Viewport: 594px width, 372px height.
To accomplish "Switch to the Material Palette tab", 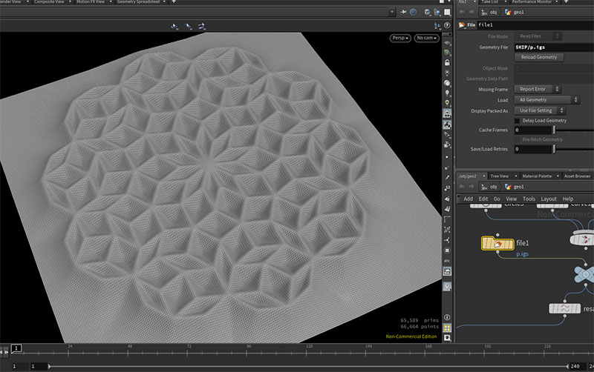I will point(537,176).
